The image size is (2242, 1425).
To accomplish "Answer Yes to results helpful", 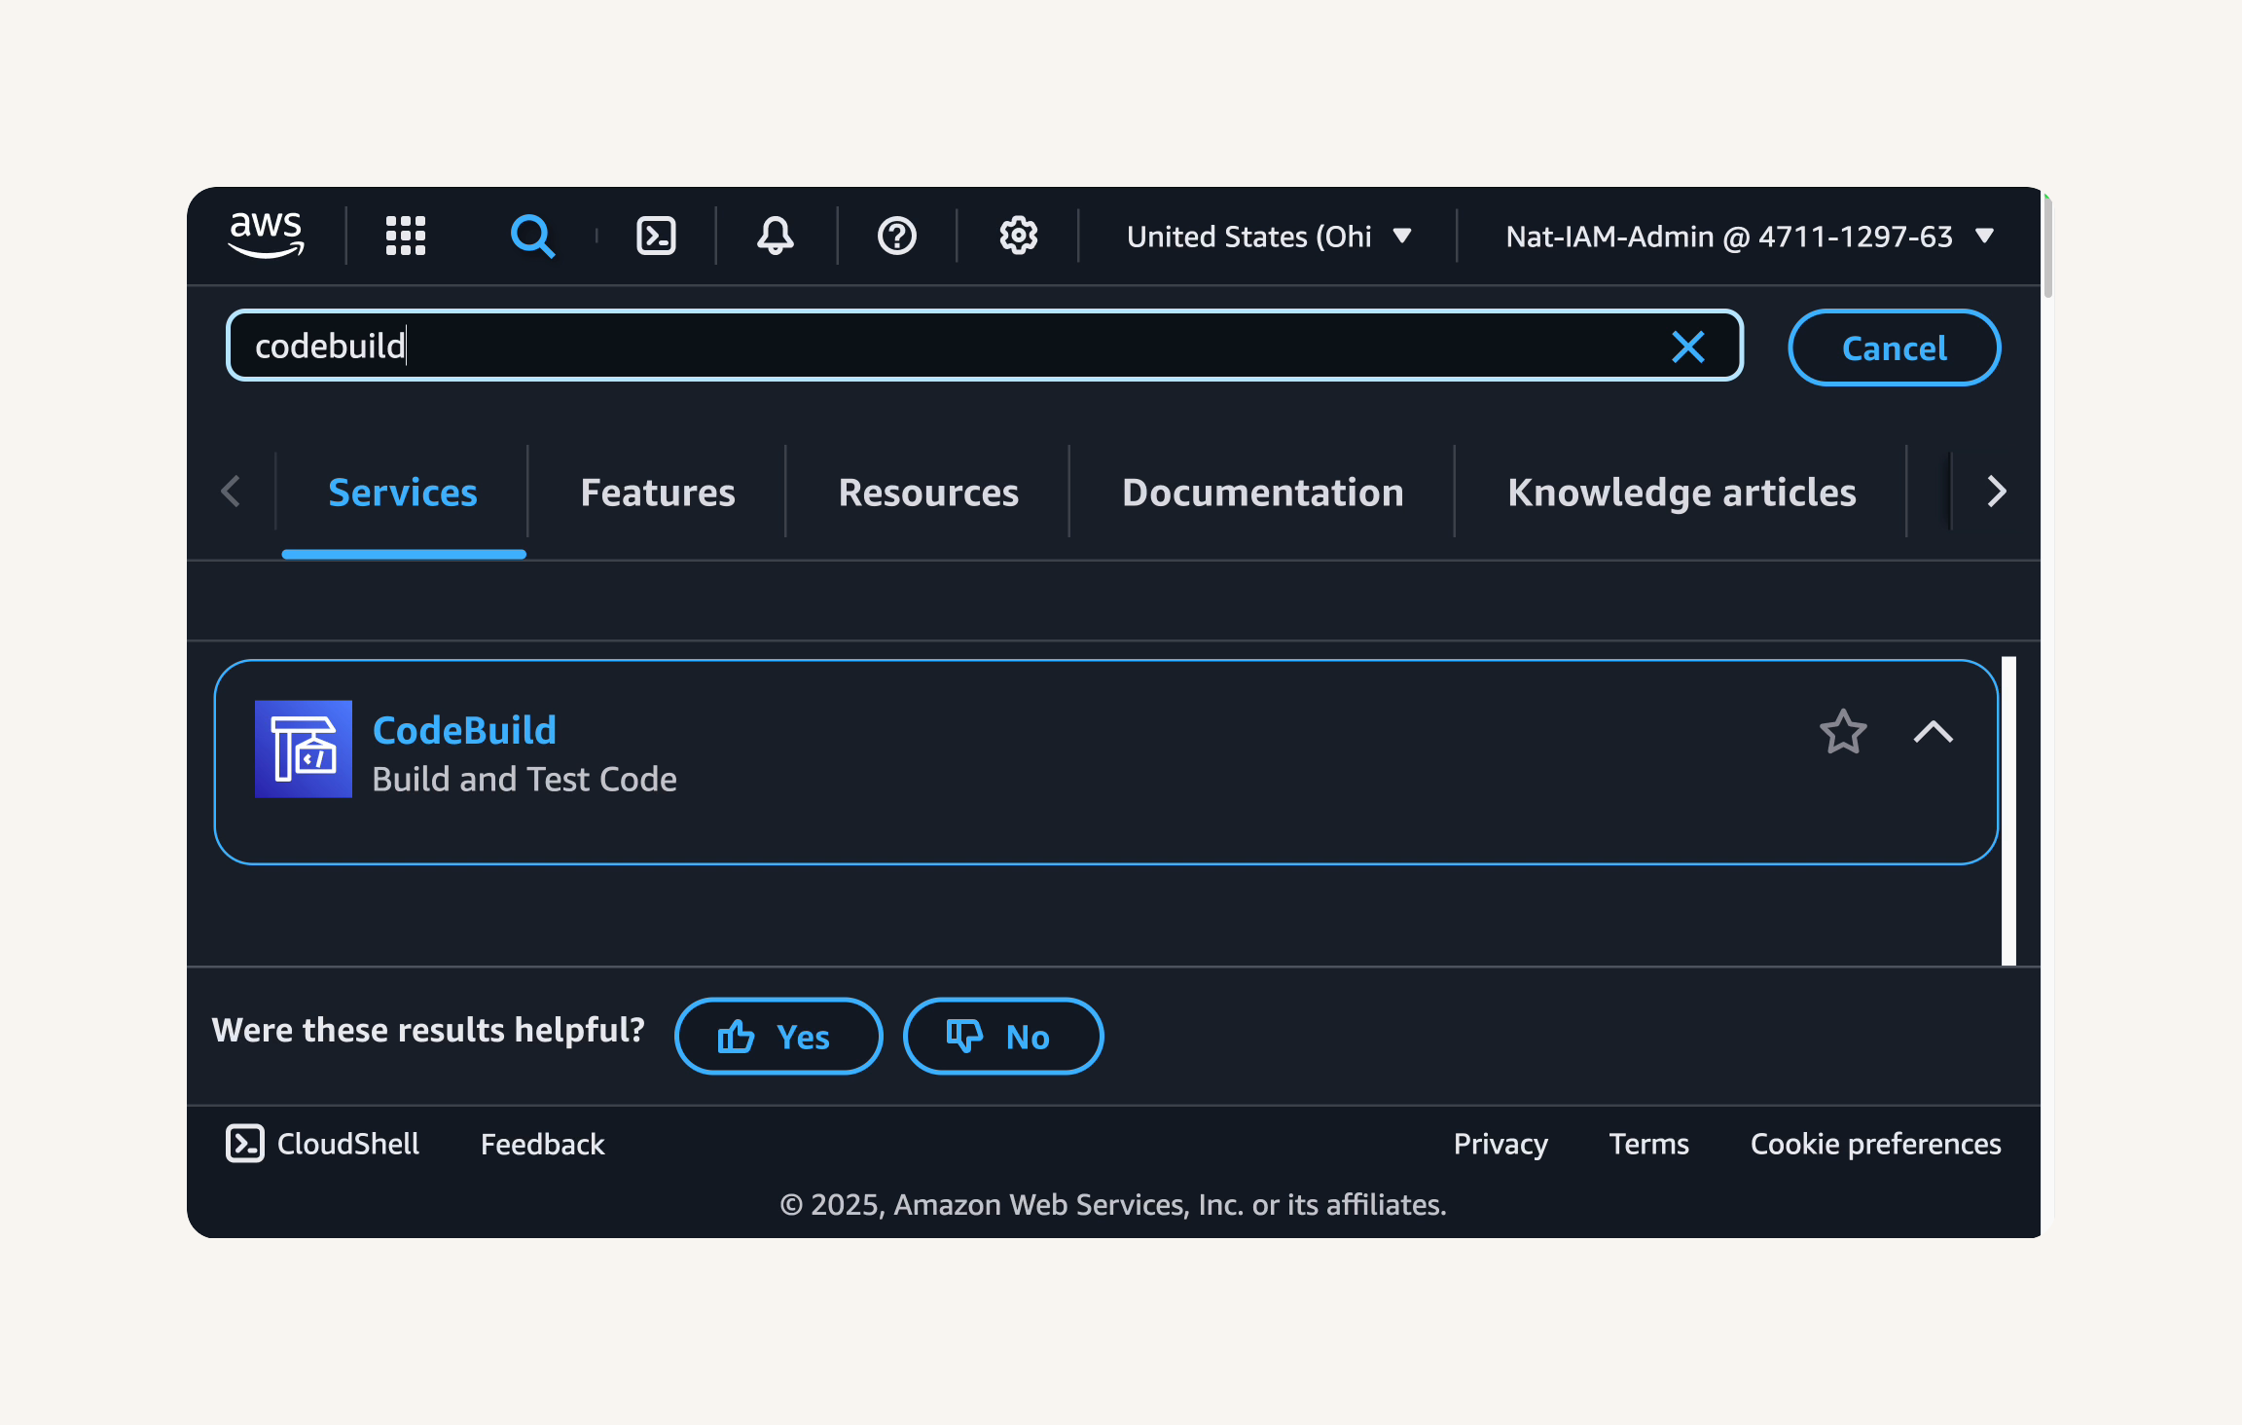I will pyautogui.click(x=778, y=1036).
